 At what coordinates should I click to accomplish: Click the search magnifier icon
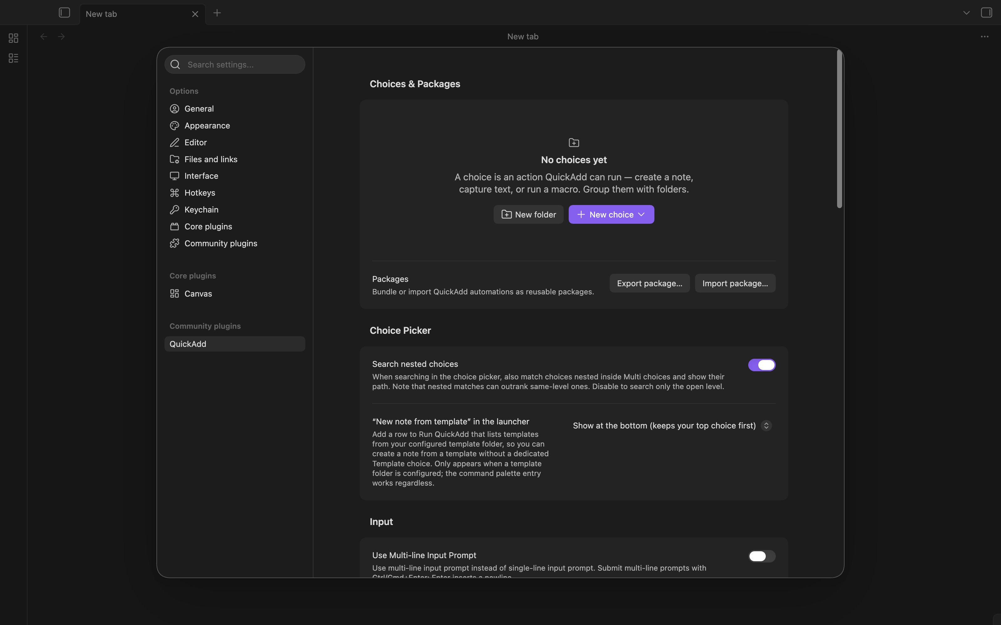coord(175,64)
